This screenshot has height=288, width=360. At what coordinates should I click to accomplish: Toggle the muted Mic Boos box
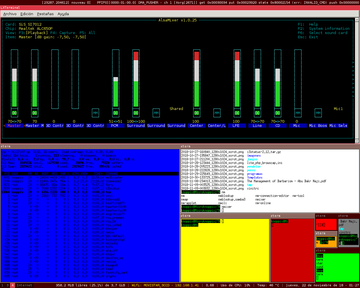318,113
